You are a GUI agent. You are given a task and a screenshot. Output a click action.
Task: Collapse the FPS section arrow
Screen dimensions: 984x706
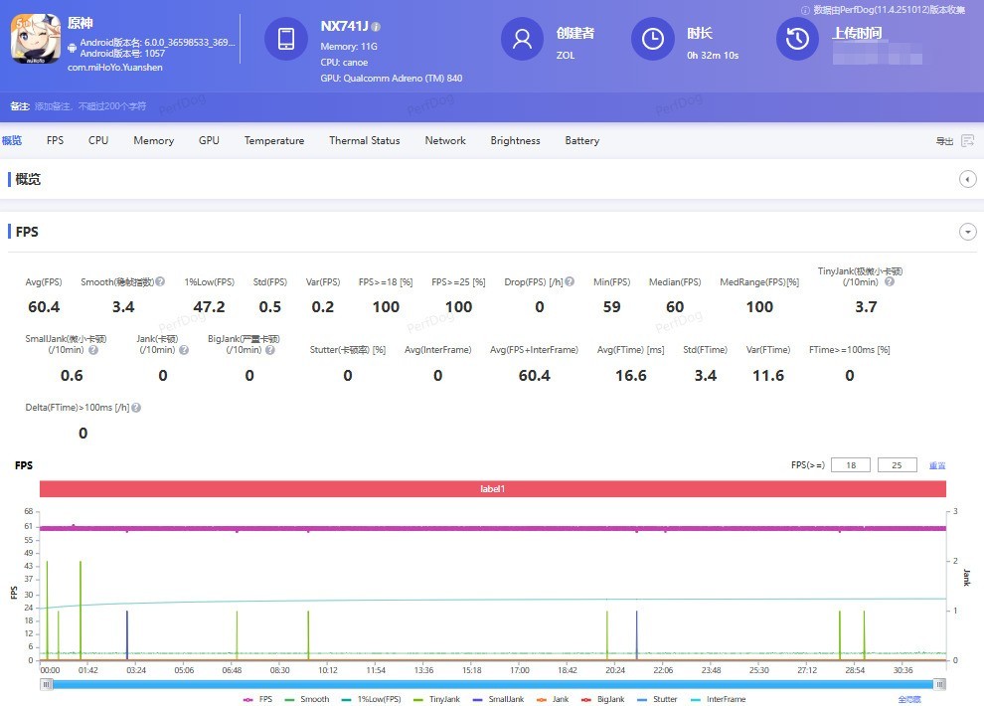pyautogui.click(x=967, y=232)
